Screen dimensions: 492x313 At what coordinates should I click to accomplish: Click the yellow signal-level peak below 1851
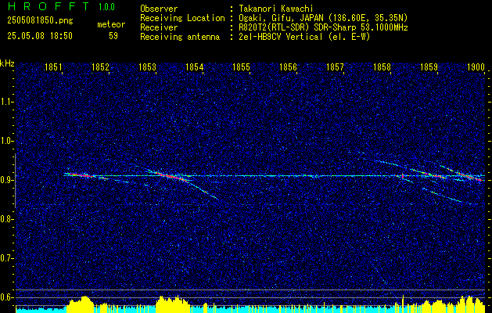pyautogui.click(x=81, y=304)
